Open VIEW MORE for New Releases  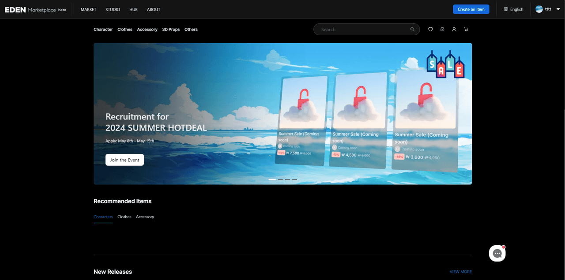click(460, 272)
